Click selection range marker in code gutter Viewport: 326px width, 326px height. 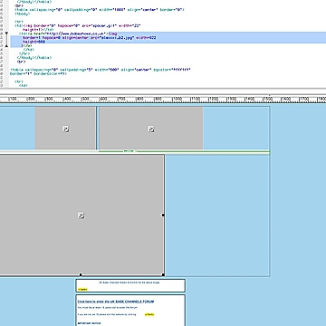(6, 40)
